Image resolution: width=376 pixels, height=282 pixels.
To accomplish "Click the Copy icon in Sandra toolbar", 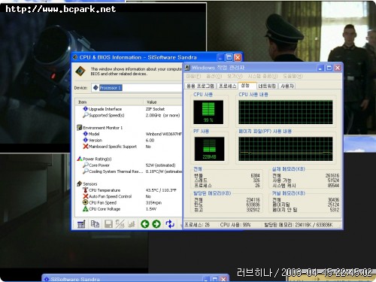I will tap(95, 224).
